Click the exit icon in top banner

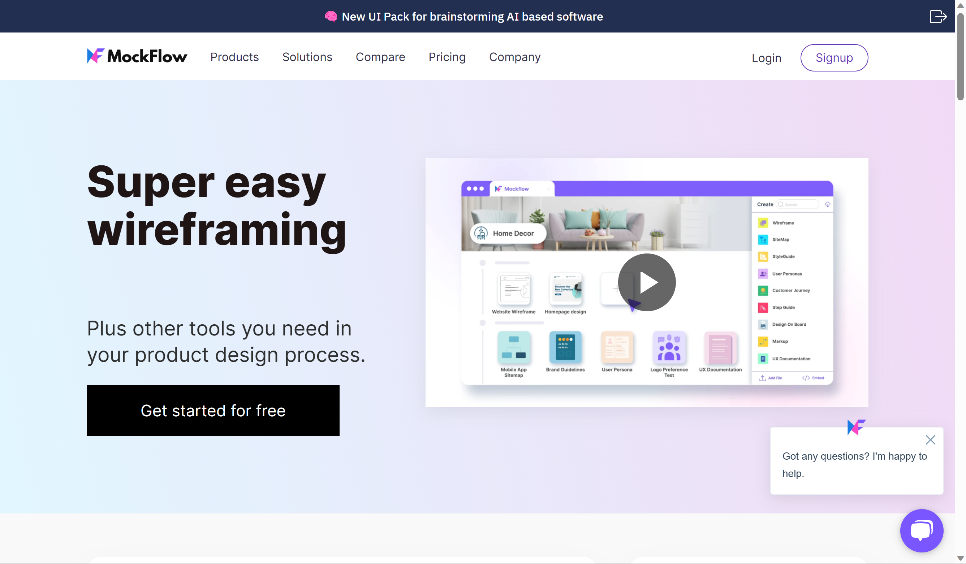pos(939,17)
